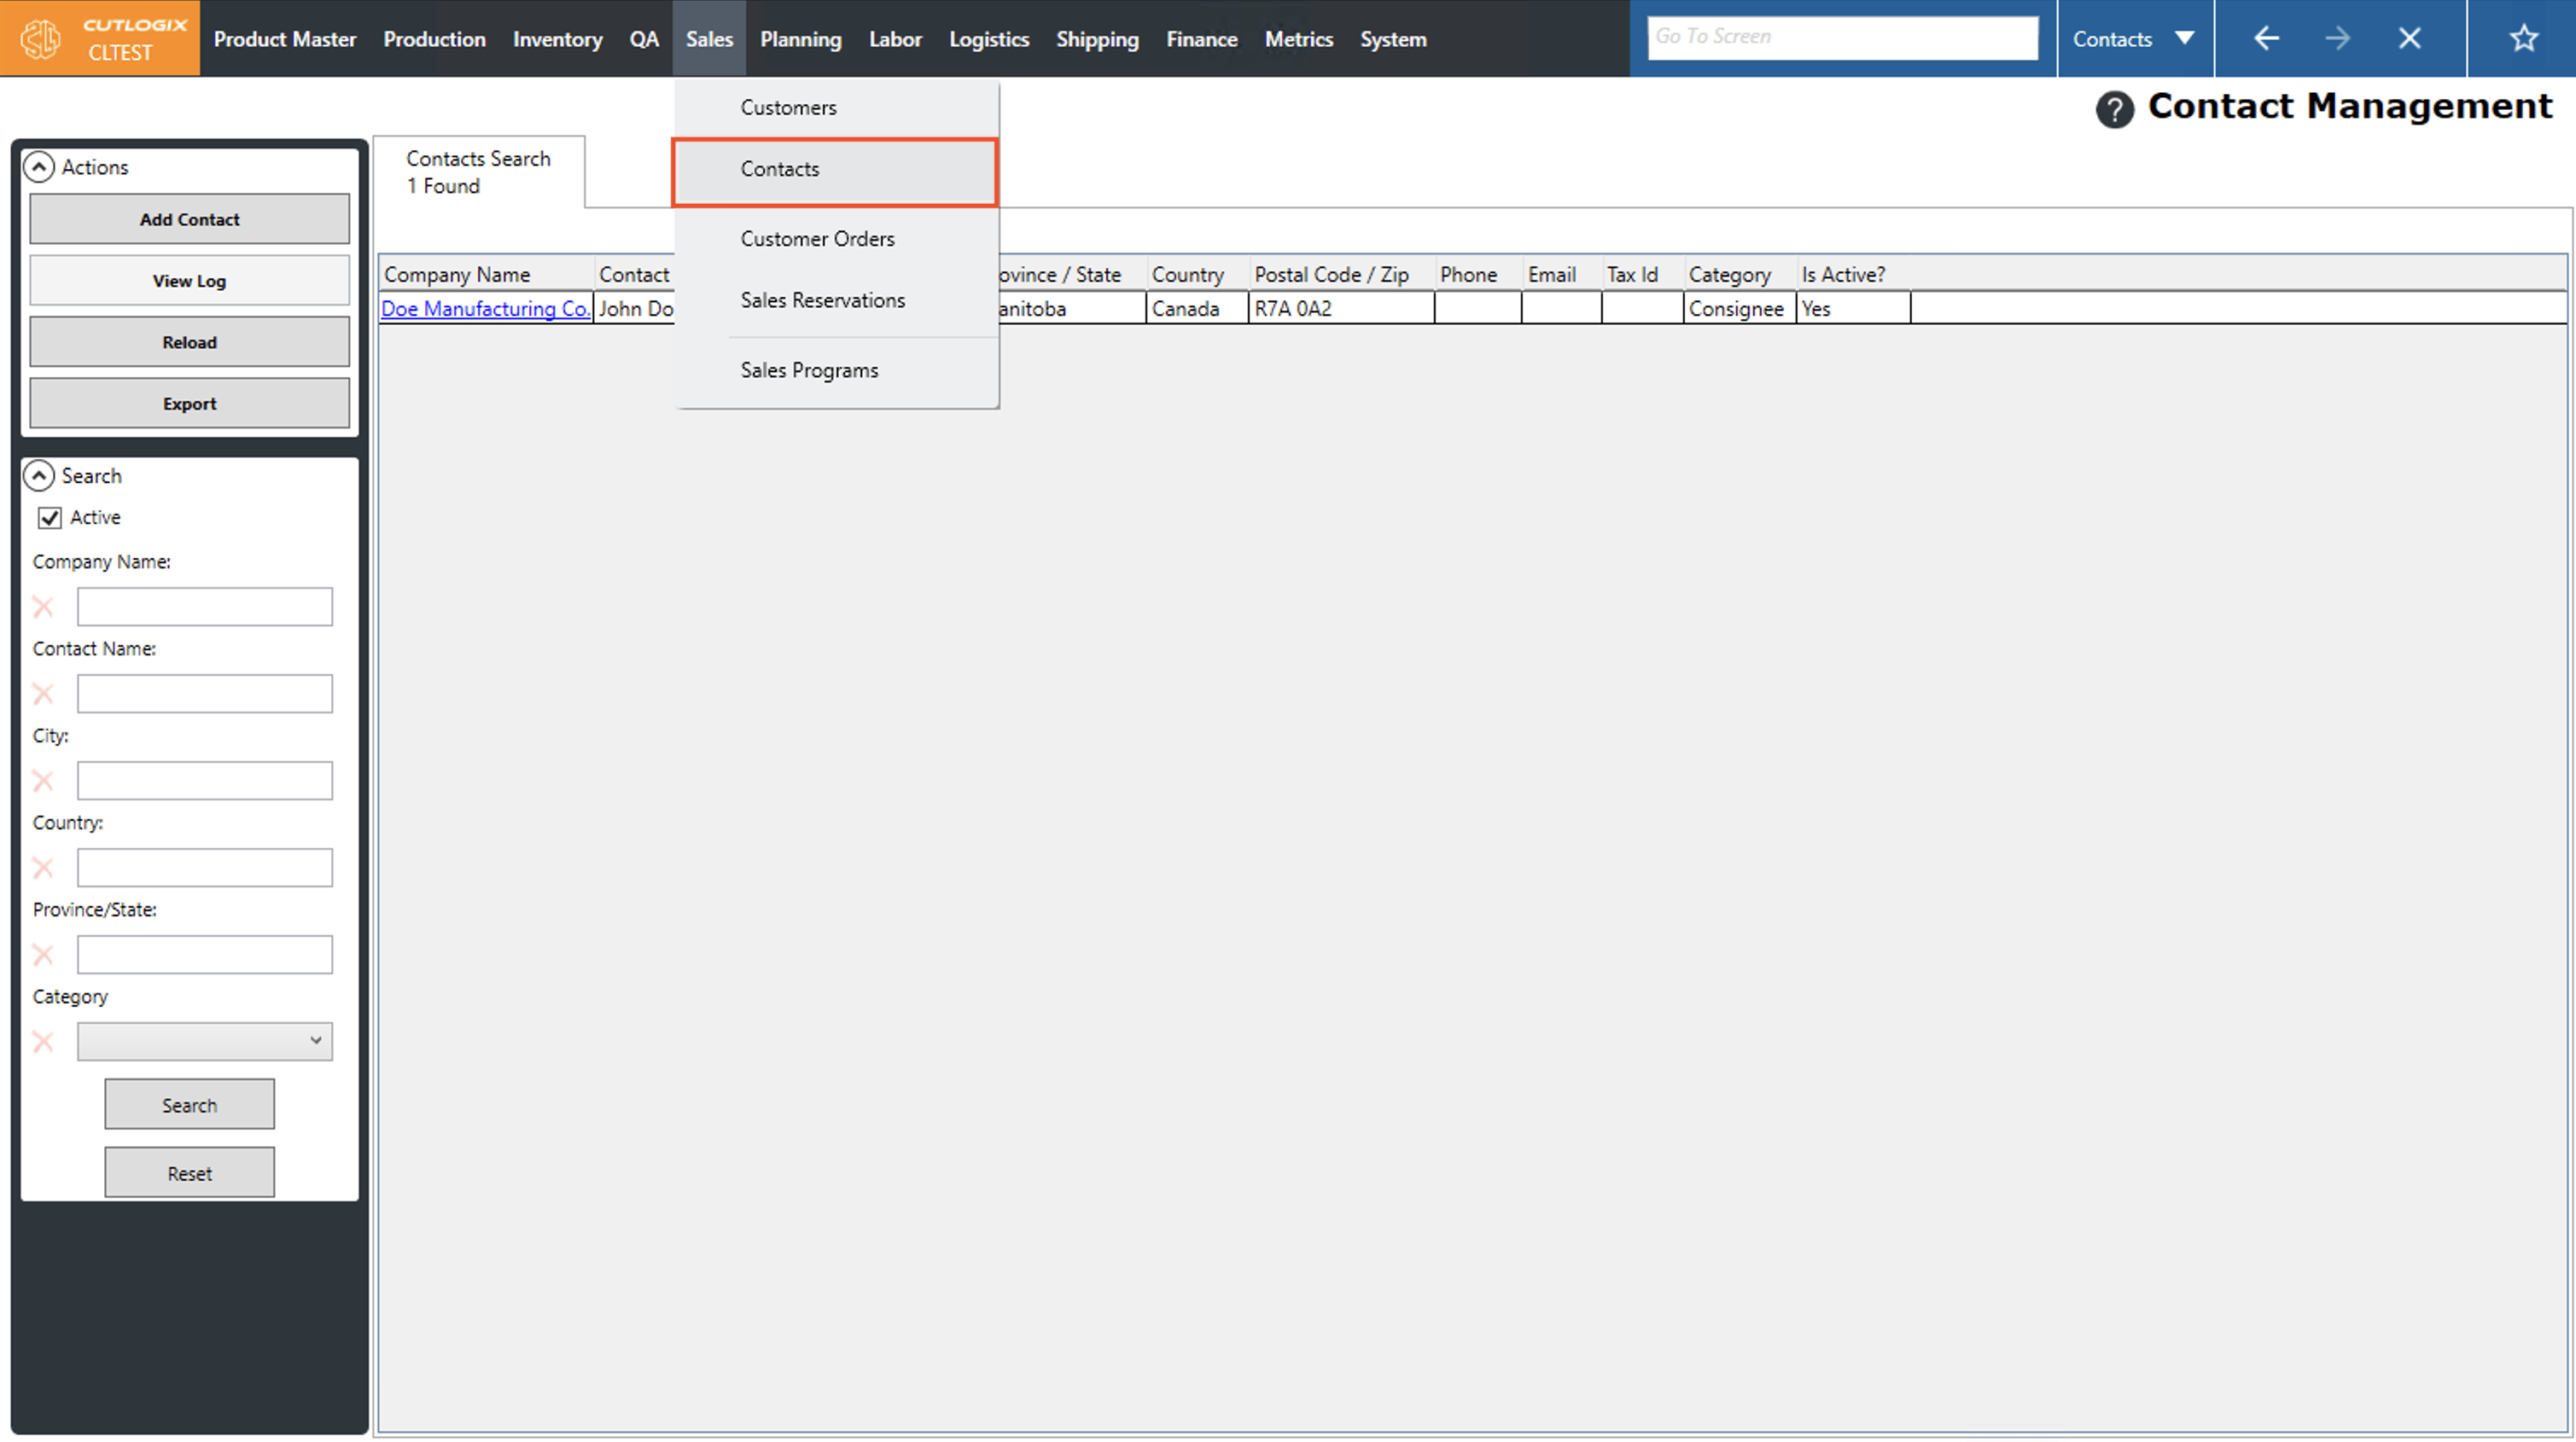Open the Inventory menu
The image size is (2576, 1442).
(557, 39)
